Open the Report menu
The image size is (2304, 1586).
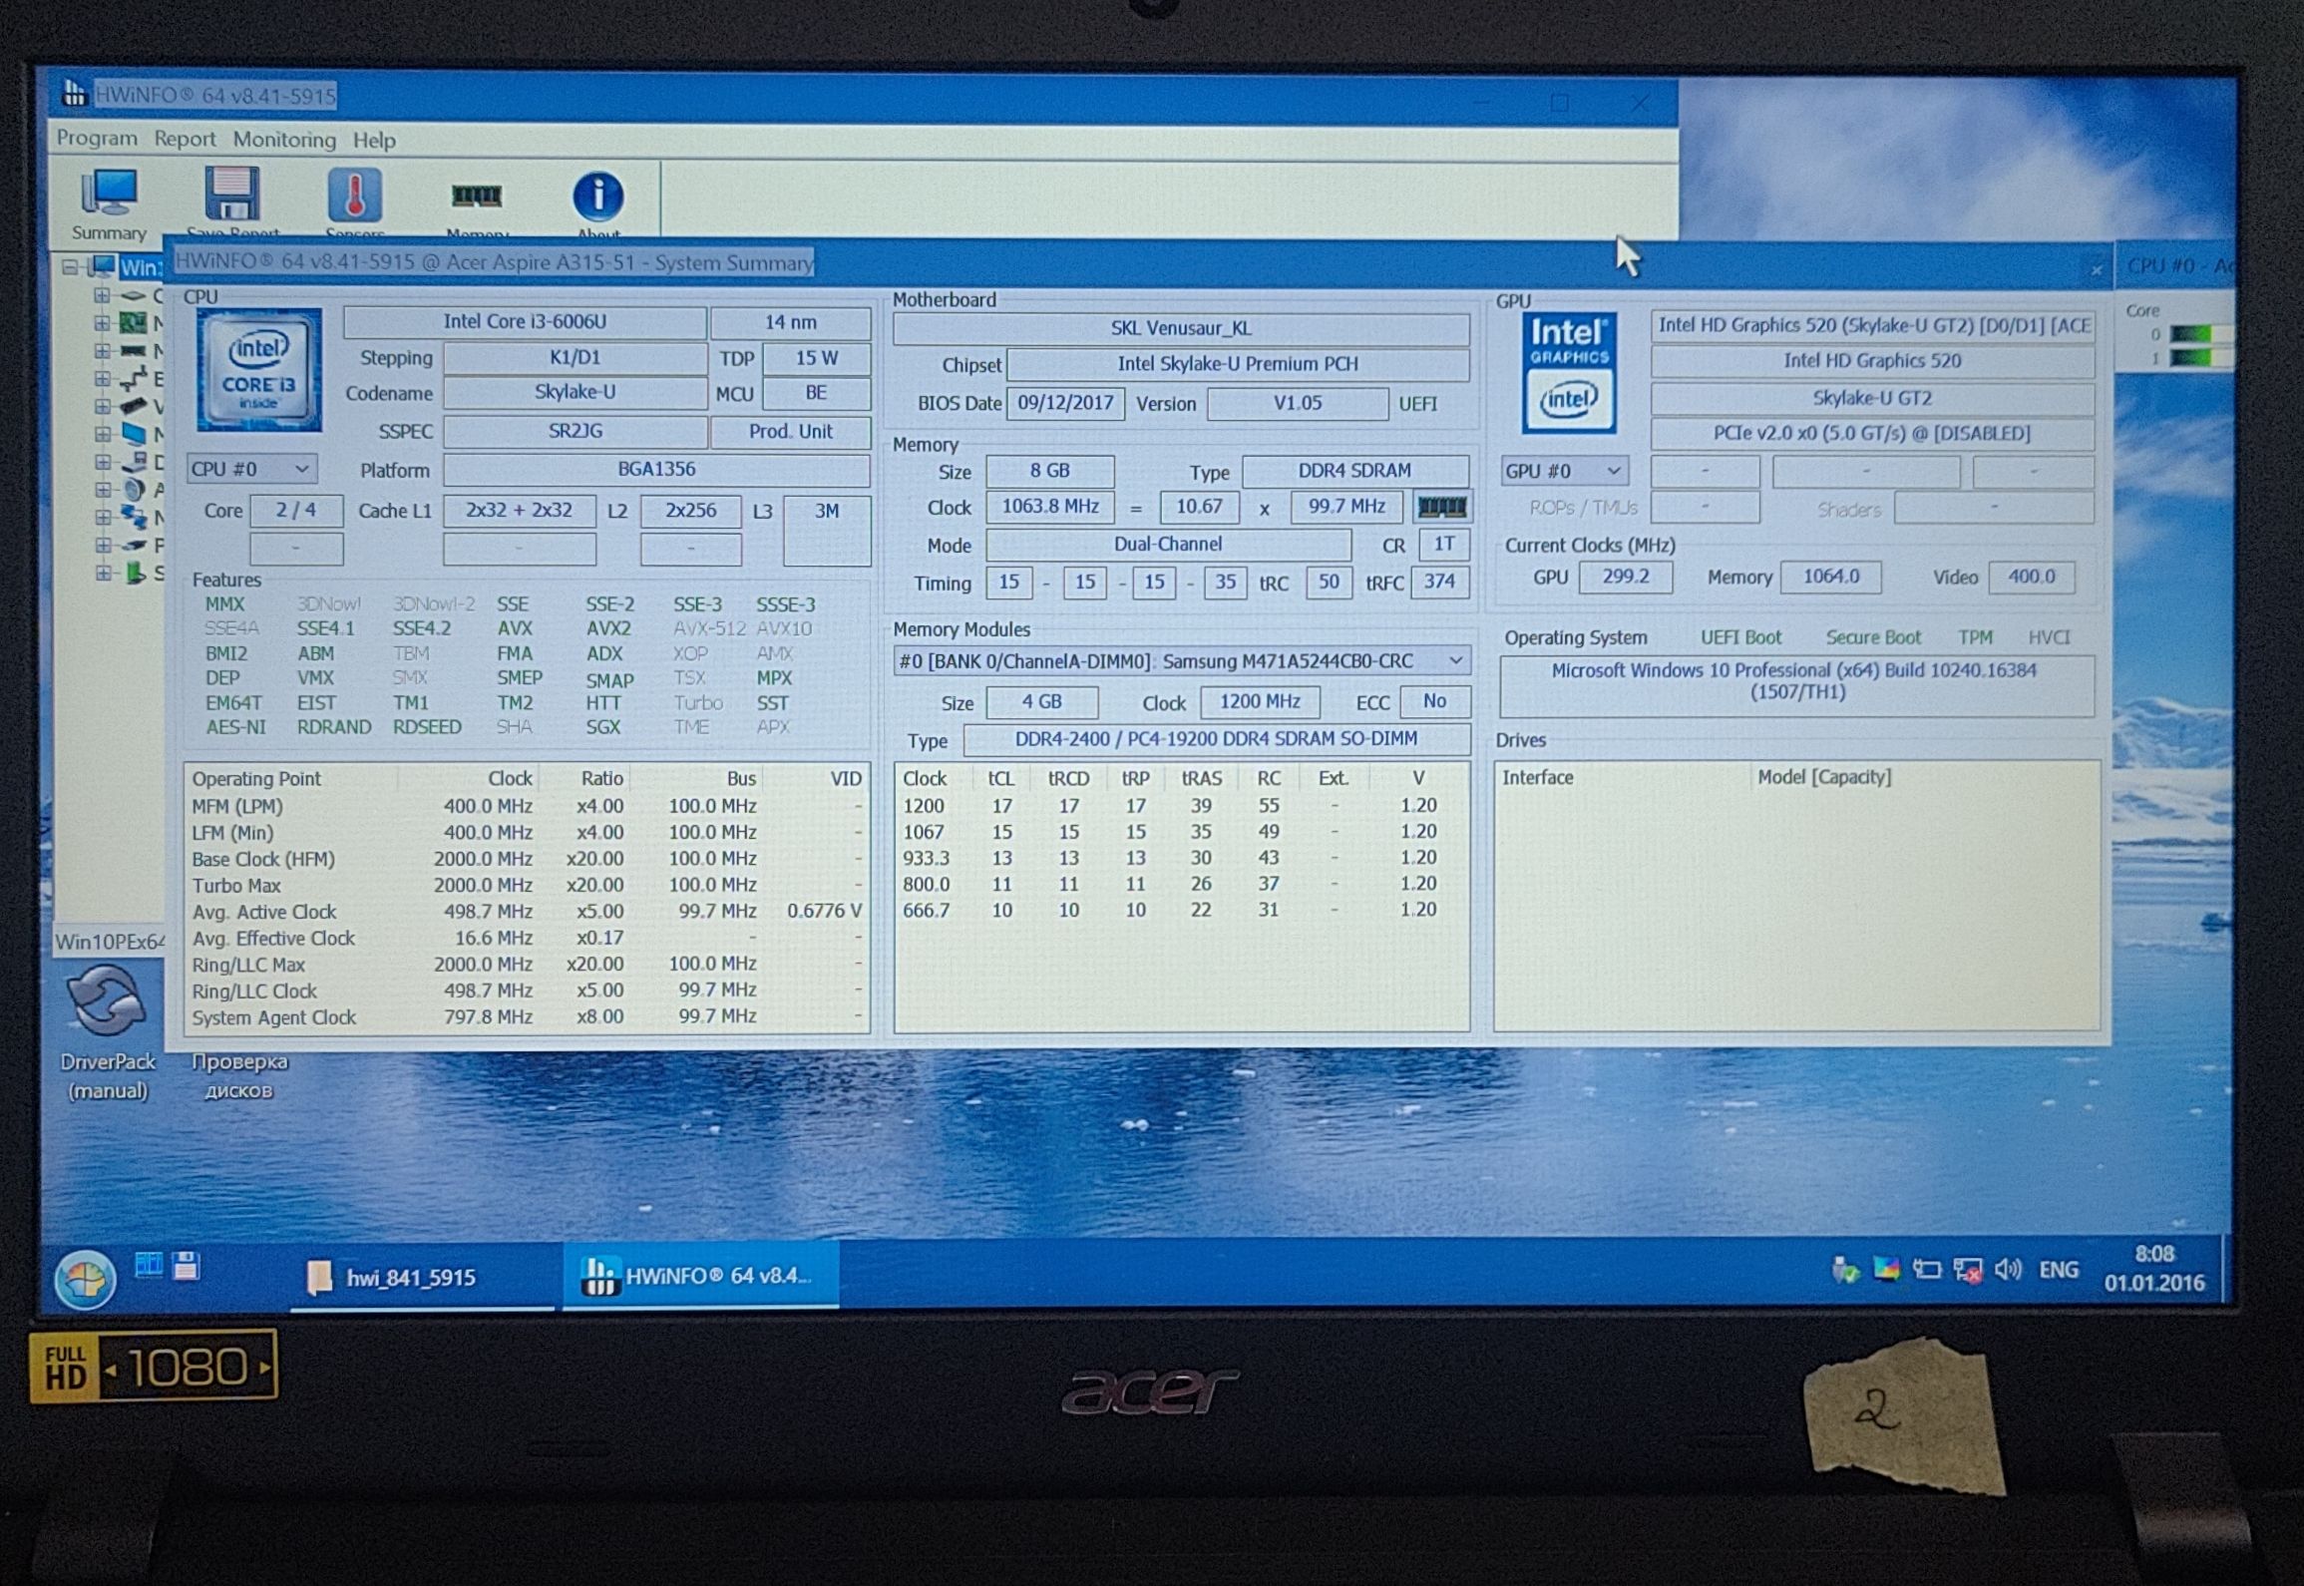click(x=185, y=140)
